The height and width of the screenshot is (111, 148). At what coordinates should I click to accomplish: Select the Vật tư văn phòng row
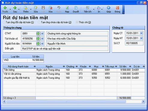coord(74,74)
